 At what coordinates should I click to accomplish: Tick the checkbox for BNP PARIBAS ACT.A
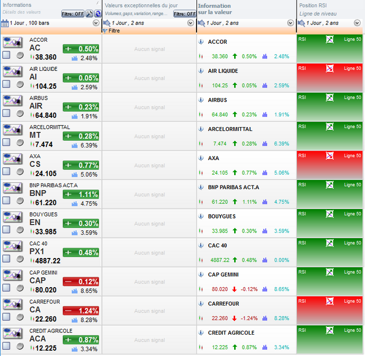pyautogui.click(x=6, y=201)
